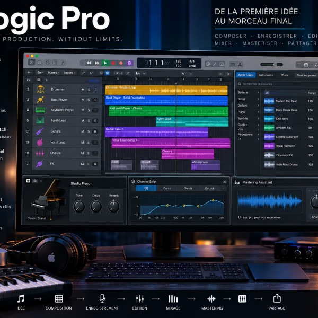Click the Tone knob in Studio Piano
This screenshot has height=318, width=318.
(x=79, y=206)
